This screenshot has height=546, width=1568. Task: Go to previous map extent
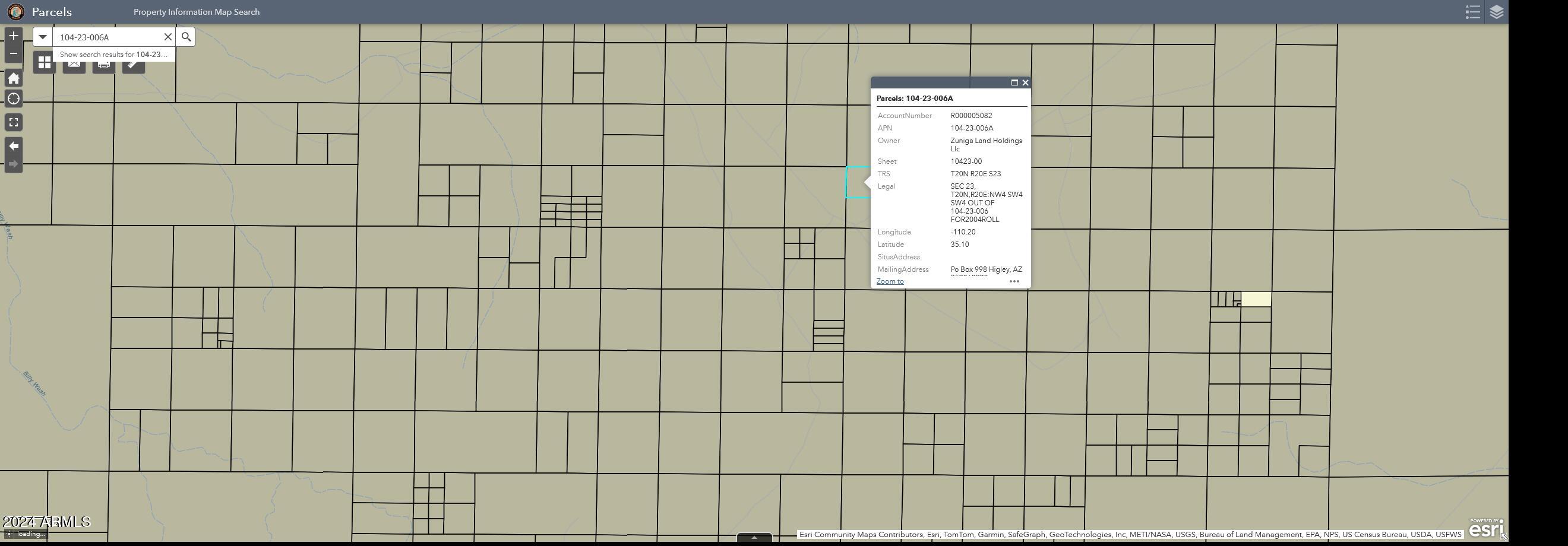pos(14,146)
